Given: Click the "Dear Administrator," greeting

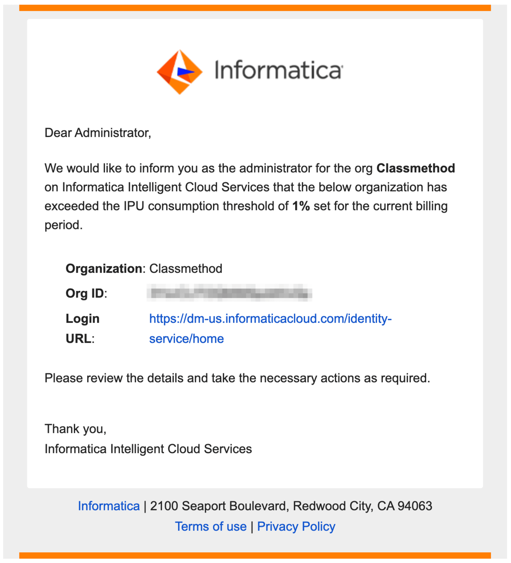Looking at the screenshot, I should pos(98,133).
